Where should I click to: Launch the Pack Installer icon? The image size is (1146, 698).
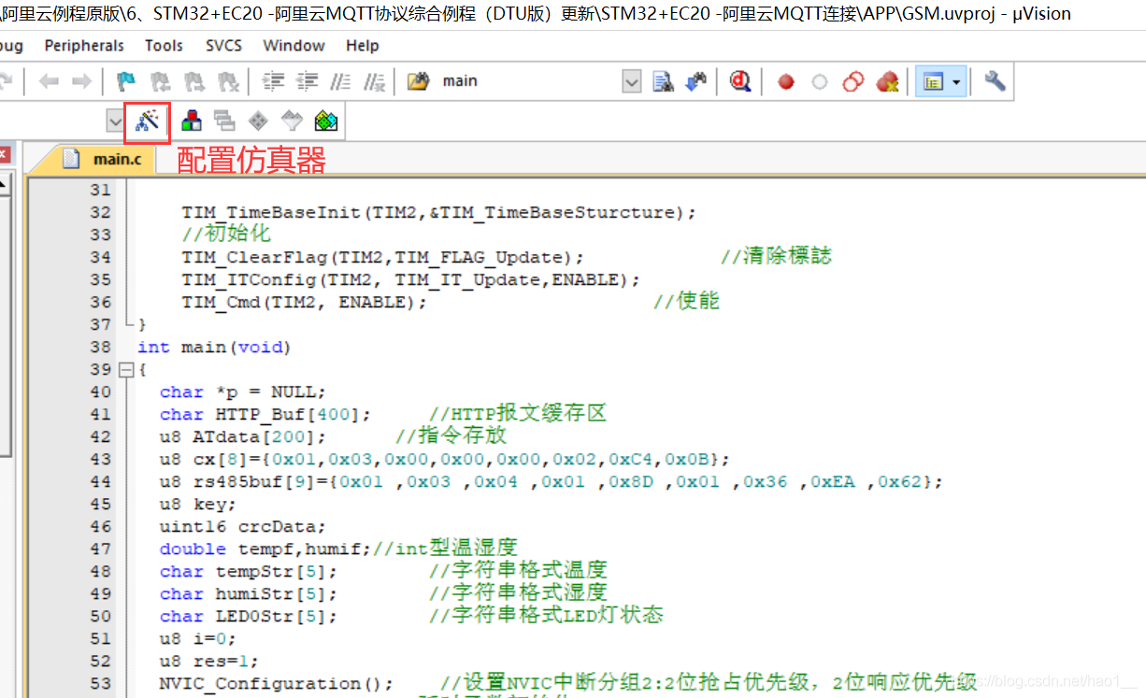[x=325, y=121]
